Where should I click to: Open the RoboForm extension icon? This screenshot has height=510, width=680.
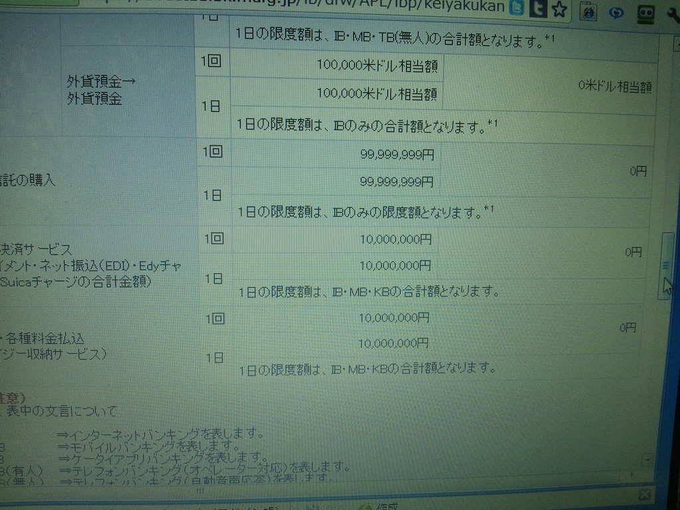coord(645,13)
